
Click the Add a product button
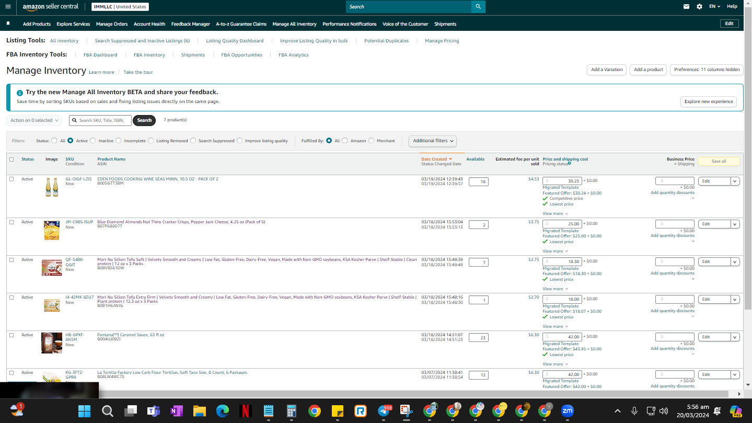point(649,70)
